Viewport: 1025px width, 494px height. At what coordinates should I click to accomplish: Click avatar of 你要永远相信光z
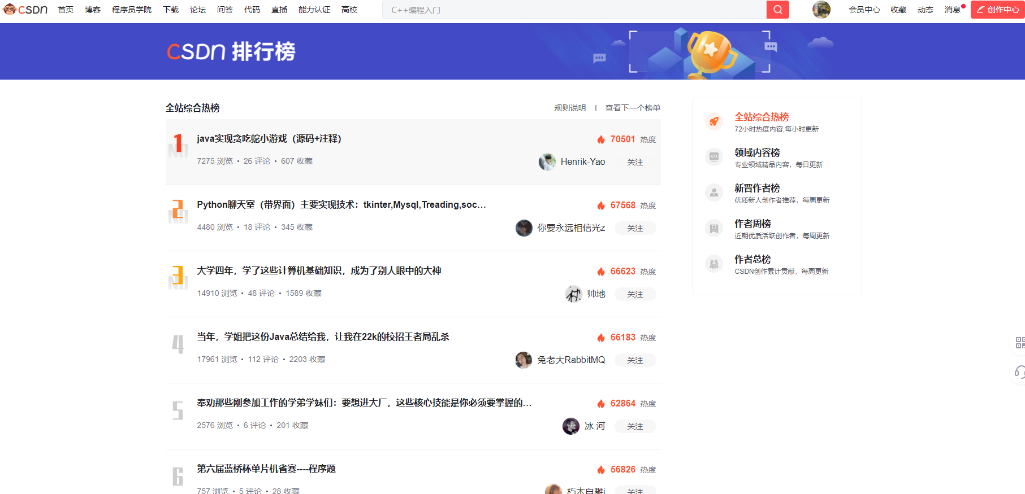(x=524, y=228)
